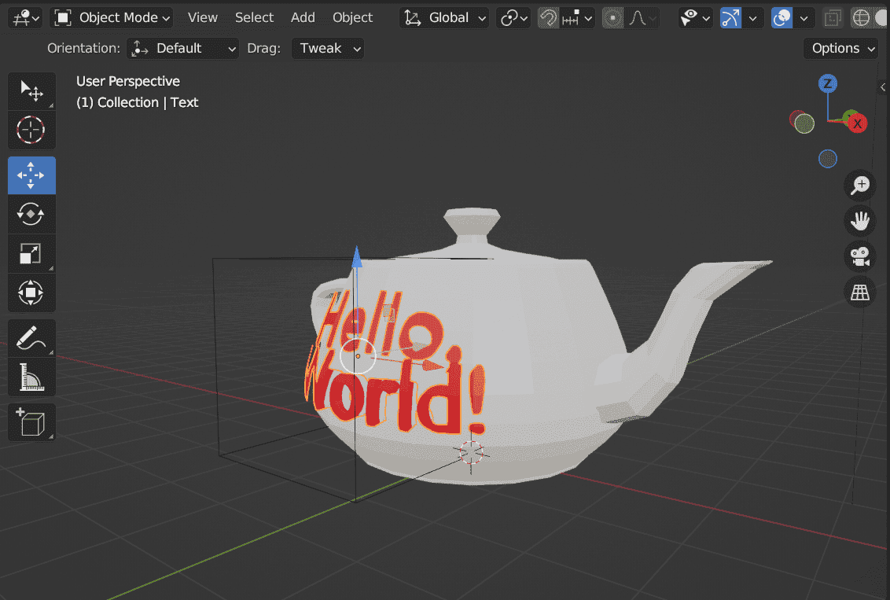The height and width of the screenshot is (600, 890).
Task: Open the Add menu
Action: coord(303,17)
